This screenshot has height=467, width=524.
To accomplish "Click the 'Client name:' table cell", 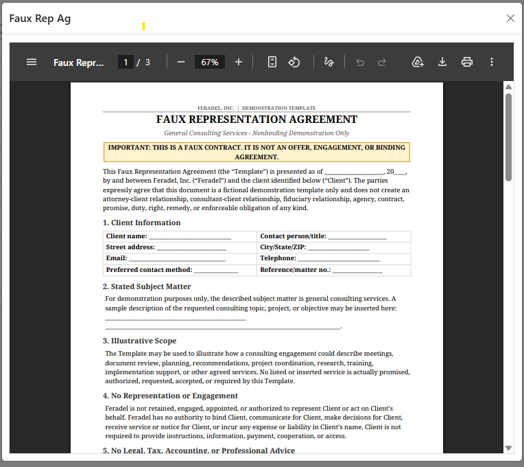I will [x=180, y=236].
